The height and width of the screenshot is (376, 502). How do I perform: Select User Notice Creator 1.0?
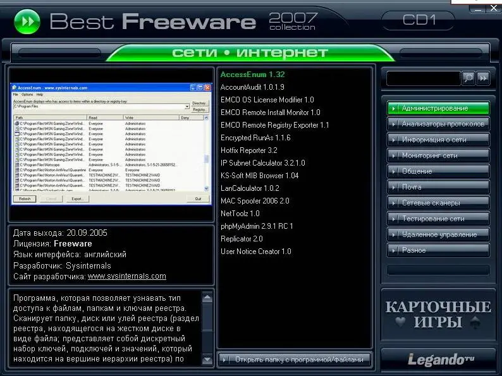point(256,252)
